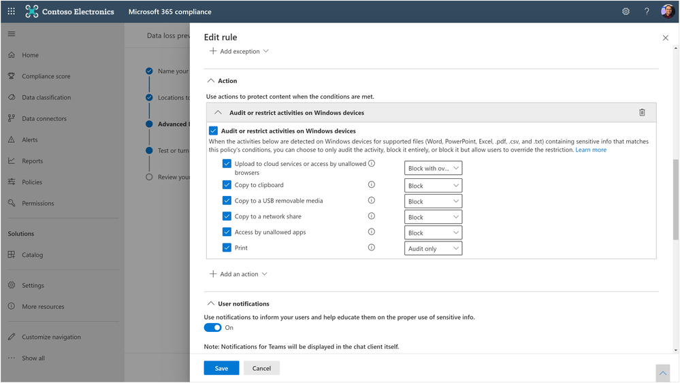
Task: Open Data connectors page
Action: click(44, 119)
